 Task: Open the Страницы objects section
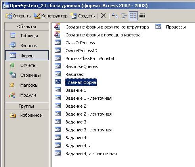[27, 75]
